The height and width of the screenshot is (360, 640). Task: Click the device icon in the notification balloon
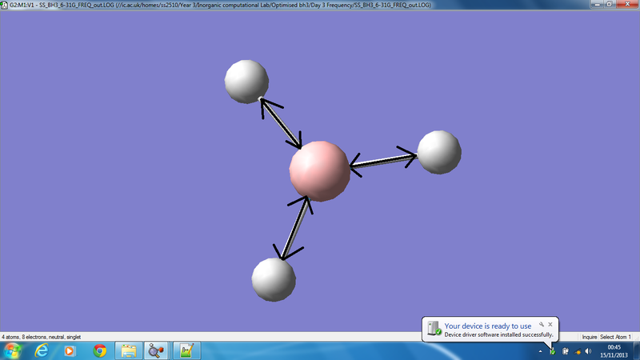[434, 329]
